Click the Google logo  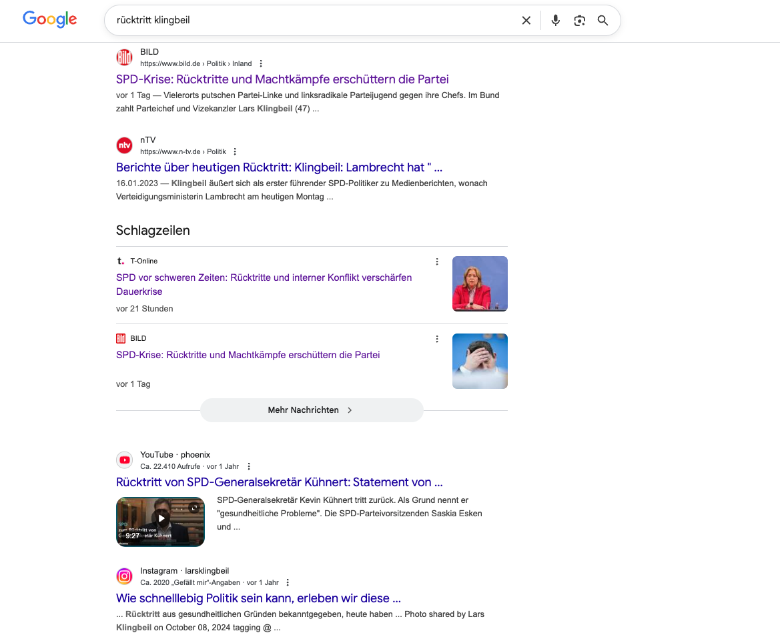tap(49, 19)
